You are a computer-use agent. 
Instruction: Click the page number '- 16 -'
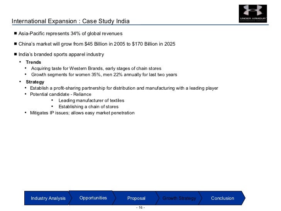click(140, 208)
